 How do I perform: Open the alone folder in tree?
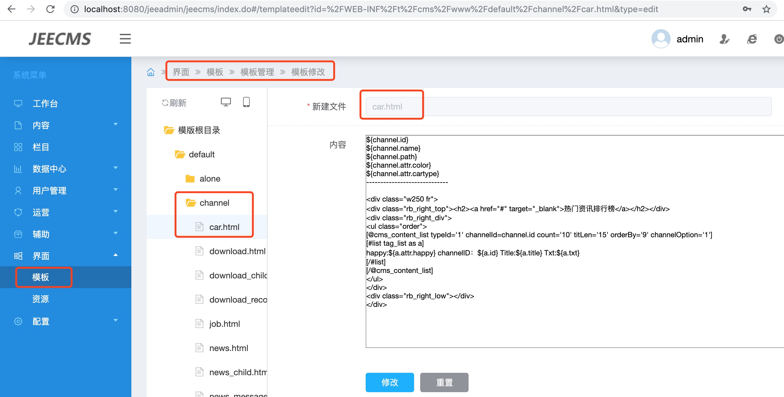click(209, 179)
